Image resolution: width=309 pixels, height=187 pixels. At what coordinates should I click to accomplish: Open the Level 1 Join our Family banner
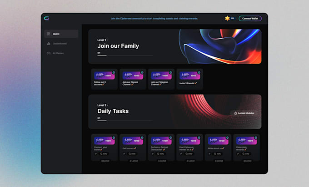(175, 46)
